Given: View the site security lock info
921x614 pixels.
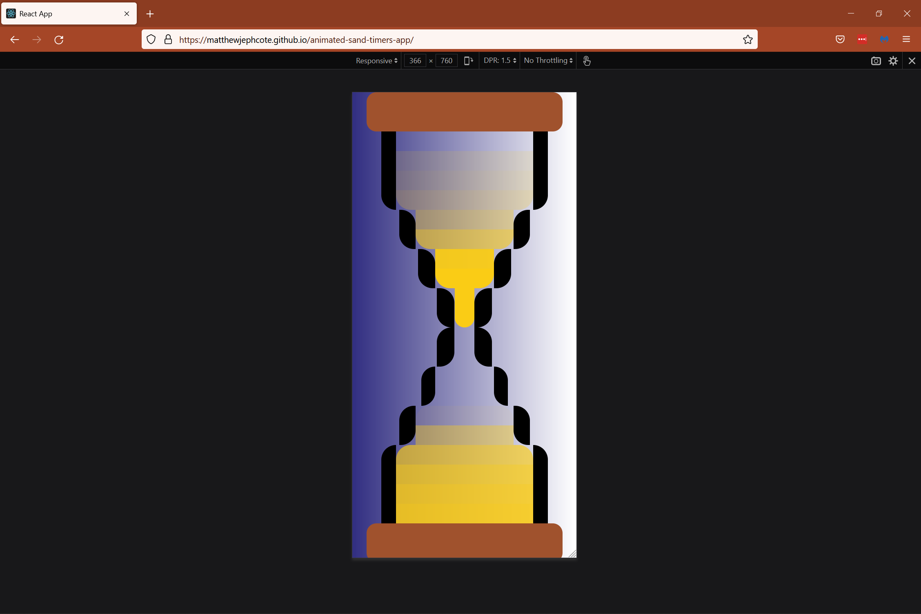Looking at the screenshot, I should pos(168,39).
